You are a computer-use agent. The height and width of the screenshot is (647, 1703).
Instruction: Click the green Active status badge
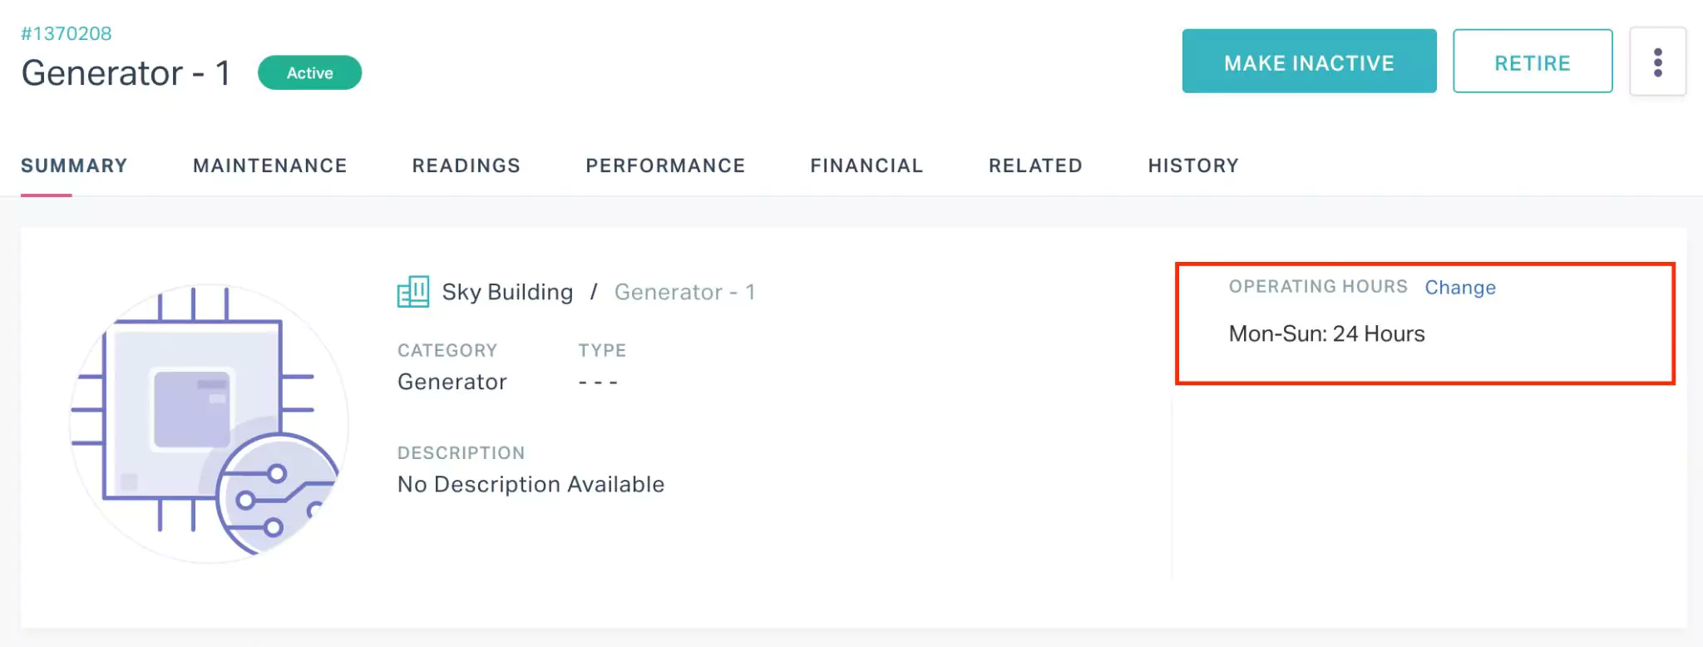tap(309, 73)
